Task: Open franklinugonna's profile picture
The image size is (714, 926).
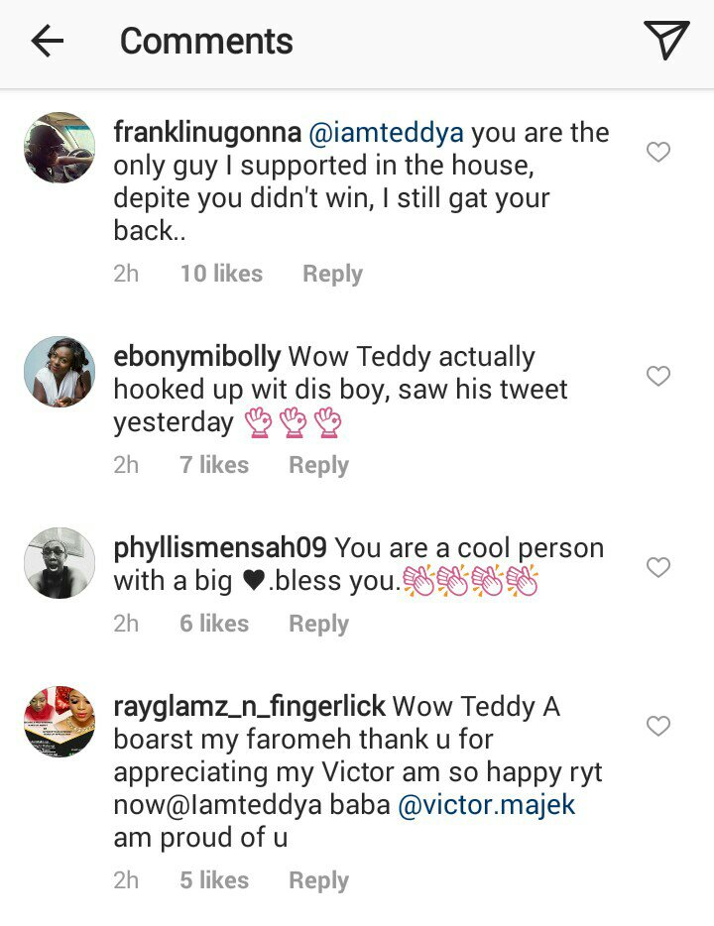Action: (x=59, y=148)
